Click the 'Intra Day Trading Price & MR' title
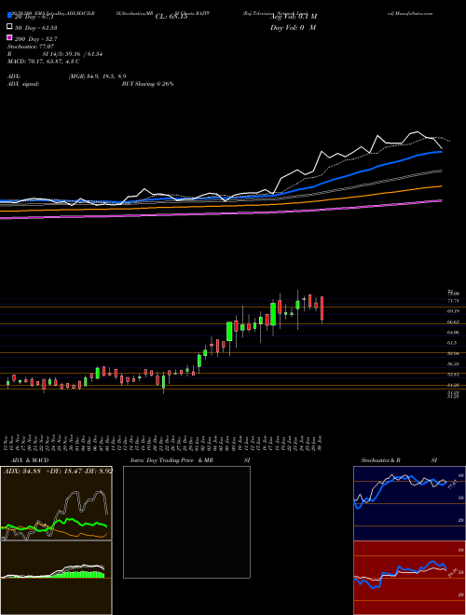The height and width of the screenshot is (615, 466). coord(171,460)
